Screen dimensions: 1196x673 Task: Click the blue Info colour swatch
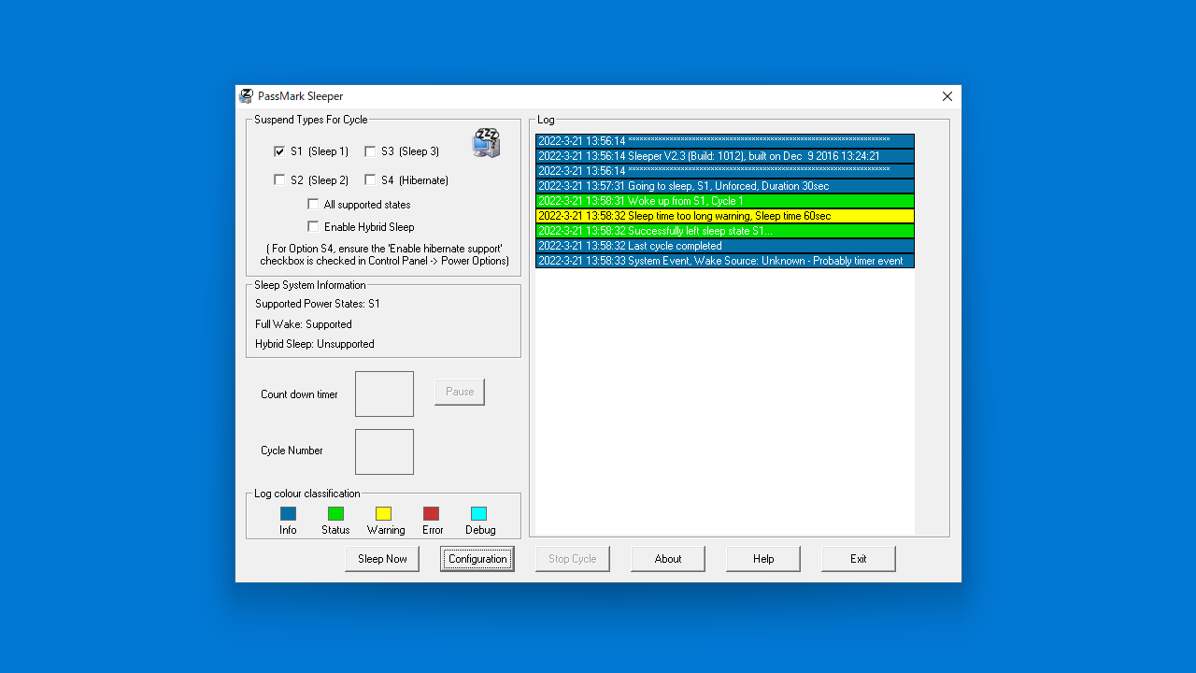(x=288, y=513)
